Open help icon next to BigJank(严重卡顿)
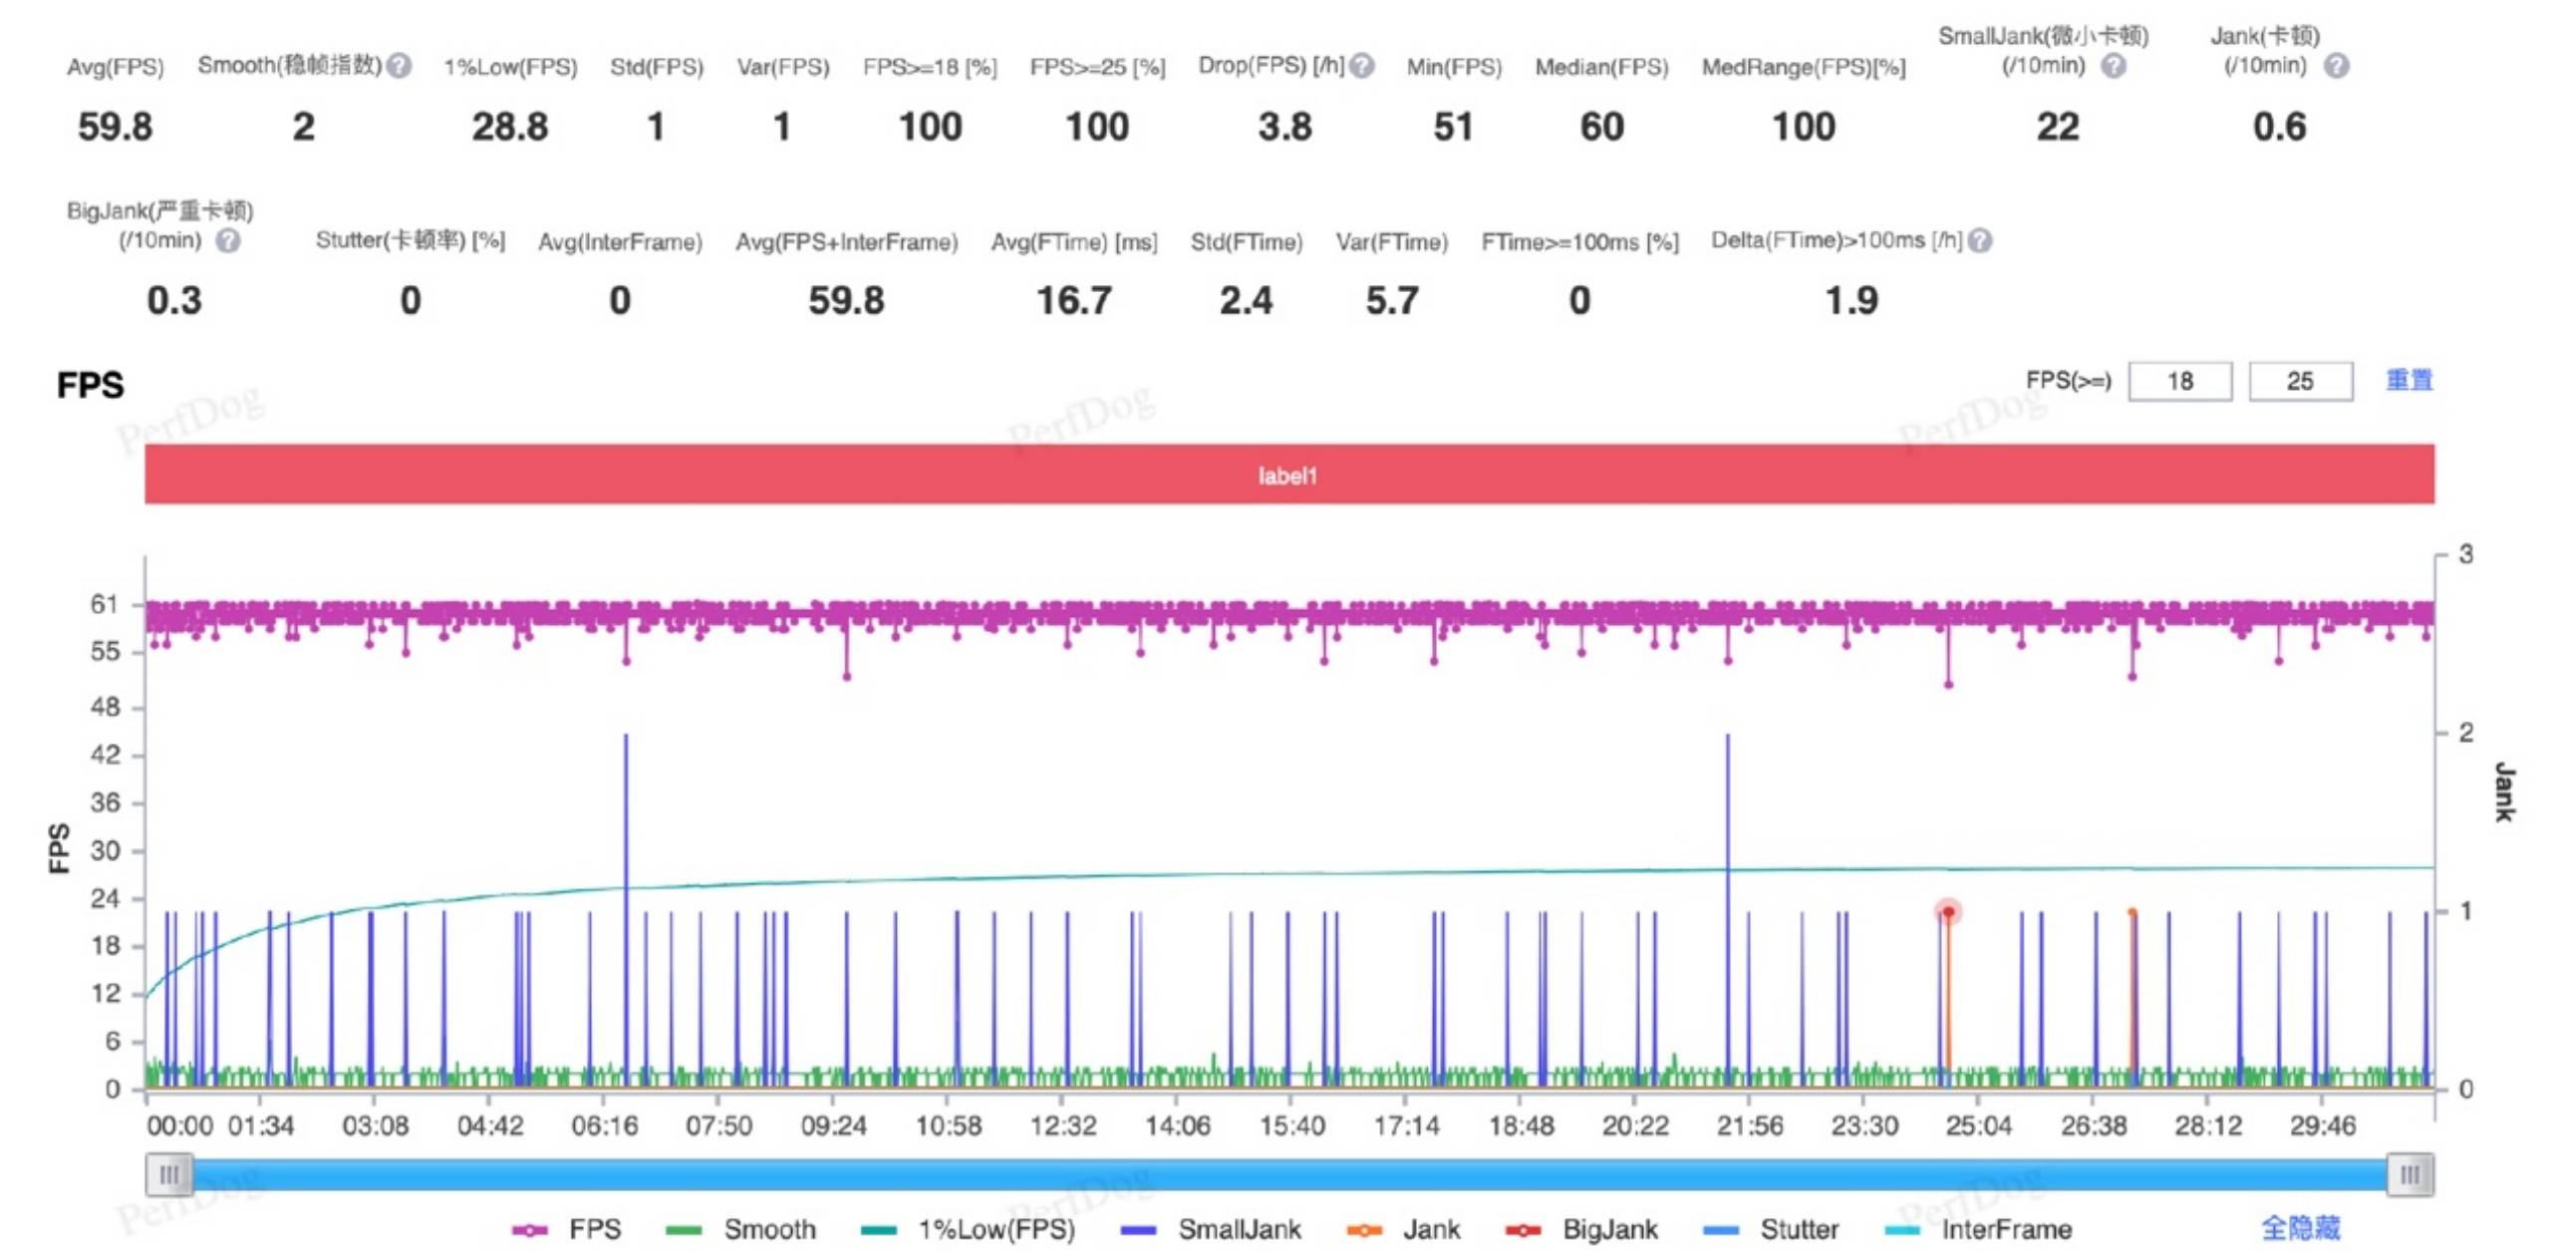The height and width of the screenshot is (1251, 2551). [228, 240]
